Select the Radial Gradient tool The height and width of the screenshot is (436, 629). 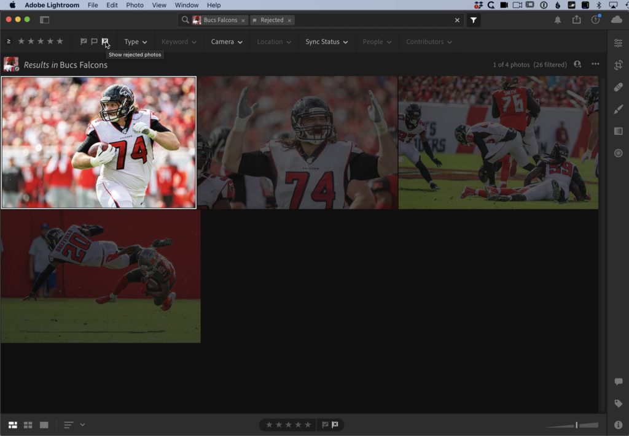pyautogui.click(x=618, y=153)
